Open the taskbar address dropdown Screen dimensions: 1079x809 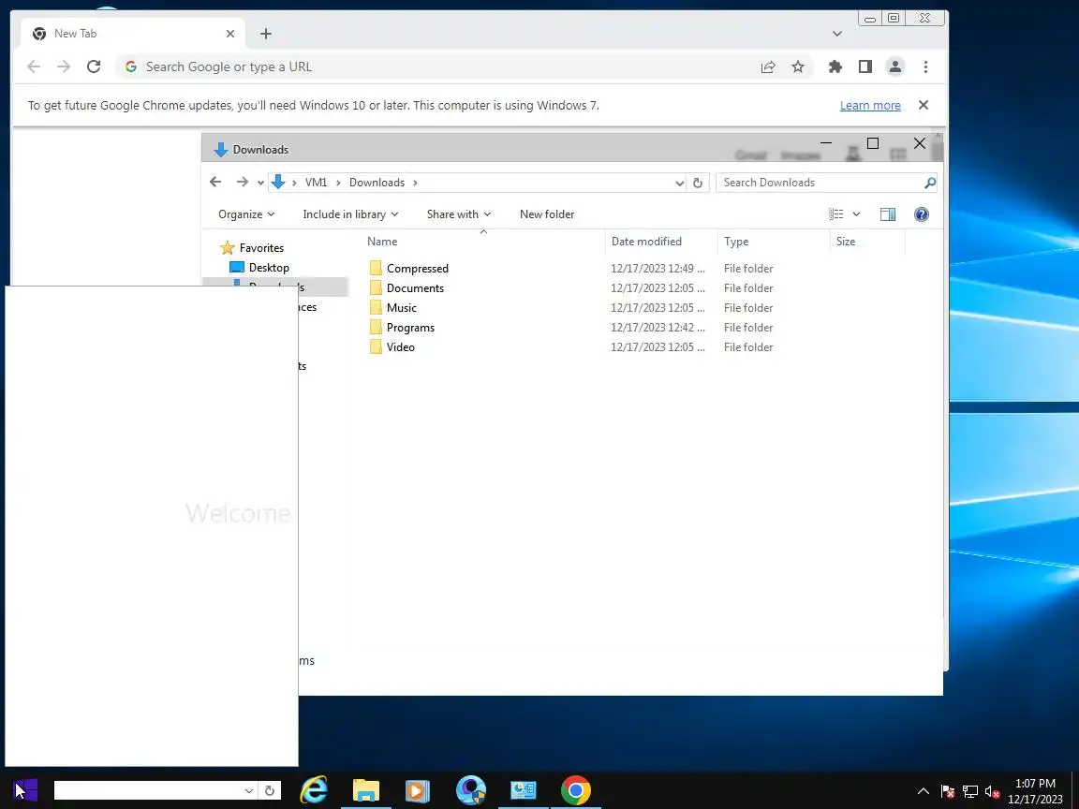coord(249,791)
